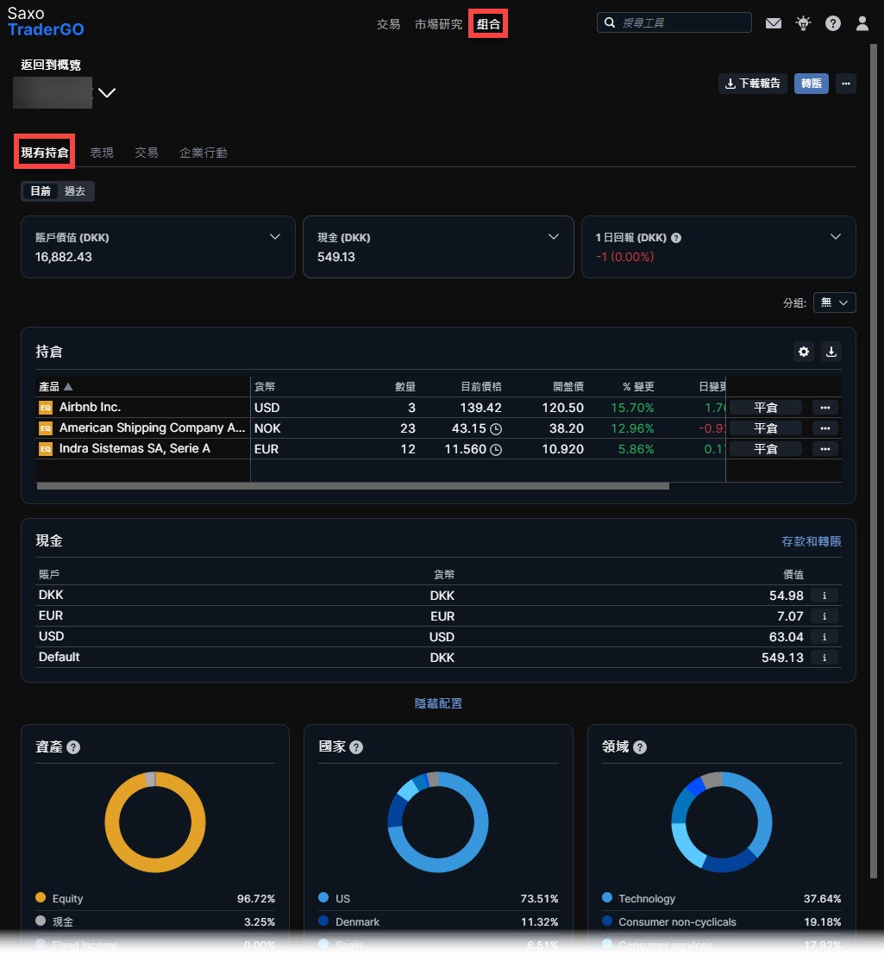Click the US blue legend dot
The width and height of the screenshot is (884, 955).
pos(323,897)
